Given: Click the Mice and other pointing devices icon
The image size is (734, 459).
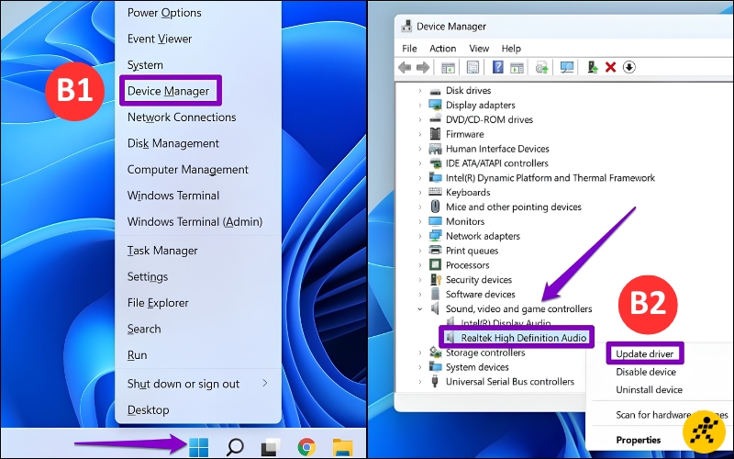Looking at the screenshot, I should coord(435,207).
